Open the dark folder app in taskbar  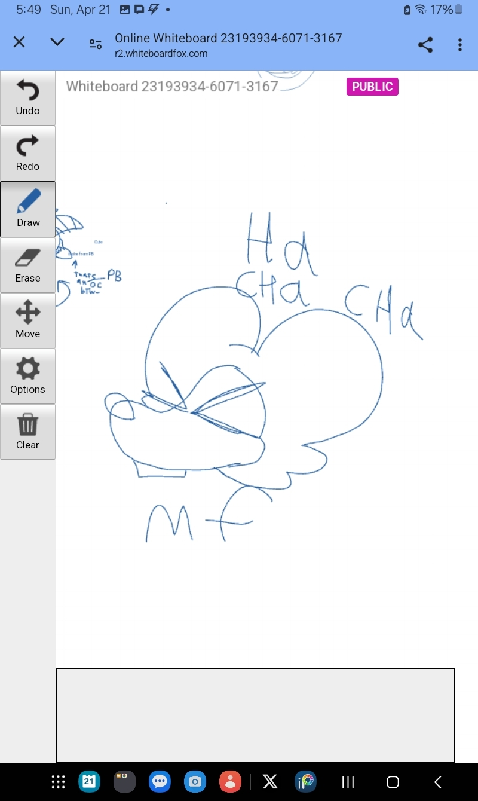pyautogui.click(x=124, y=781)
